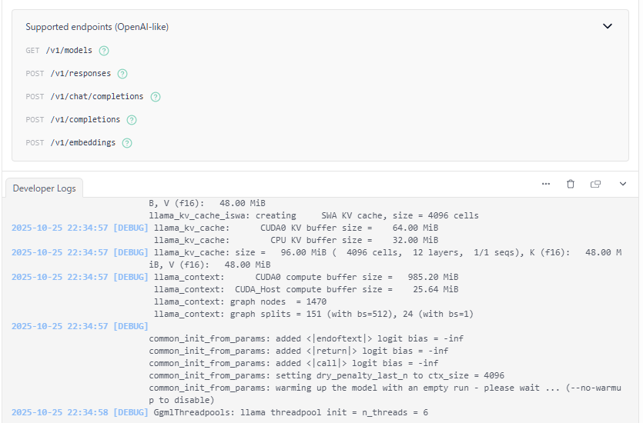
Task: Open the three-dots logs options menu
Action: (x=546, y=185)
